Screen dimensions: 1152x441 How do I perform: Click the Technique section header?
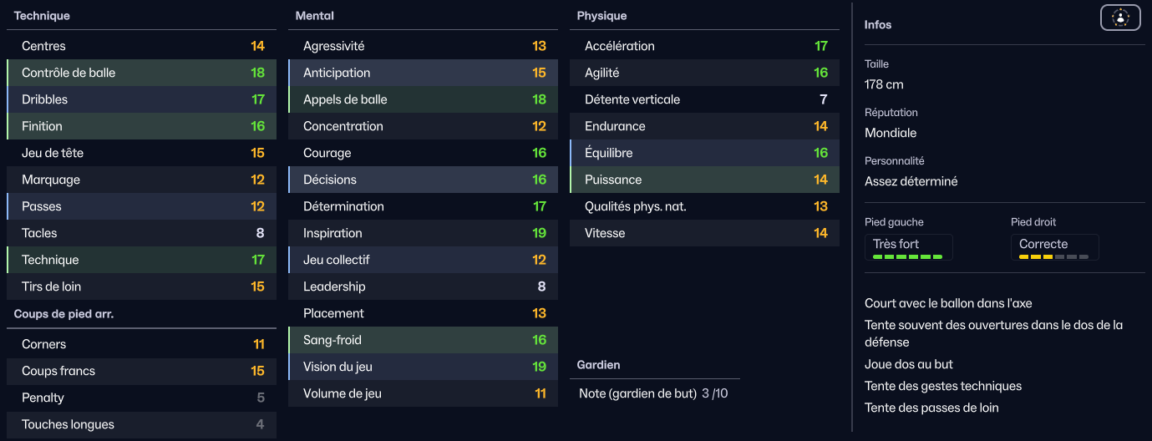coord(42,16)
